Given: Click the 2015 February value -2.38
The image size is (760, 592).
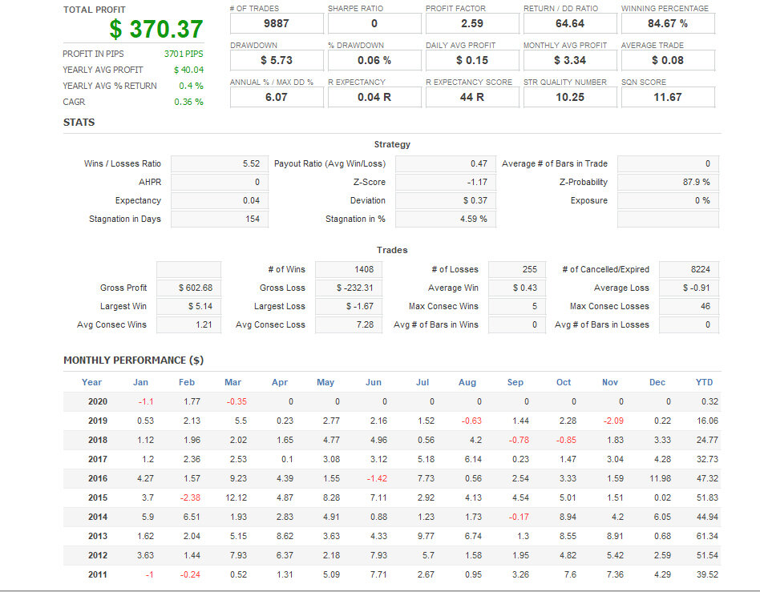Looking at the screenshot, I should [x=190, y=497].
